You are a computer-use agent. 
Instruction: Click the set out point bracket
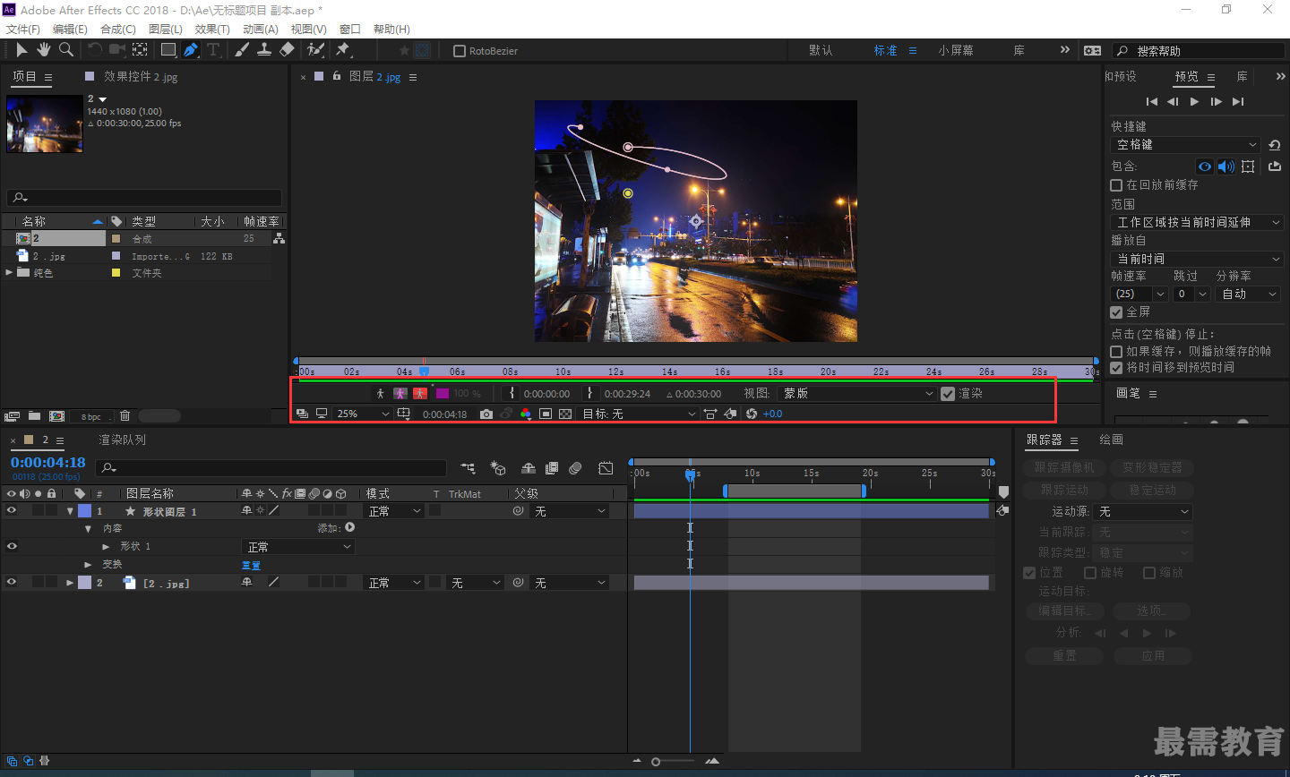coord(589,393)
